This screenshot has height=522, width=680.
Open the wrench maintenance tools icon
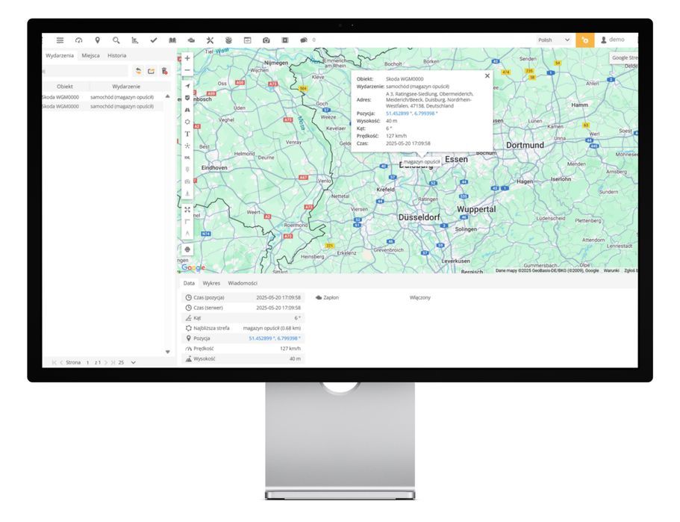210,40
